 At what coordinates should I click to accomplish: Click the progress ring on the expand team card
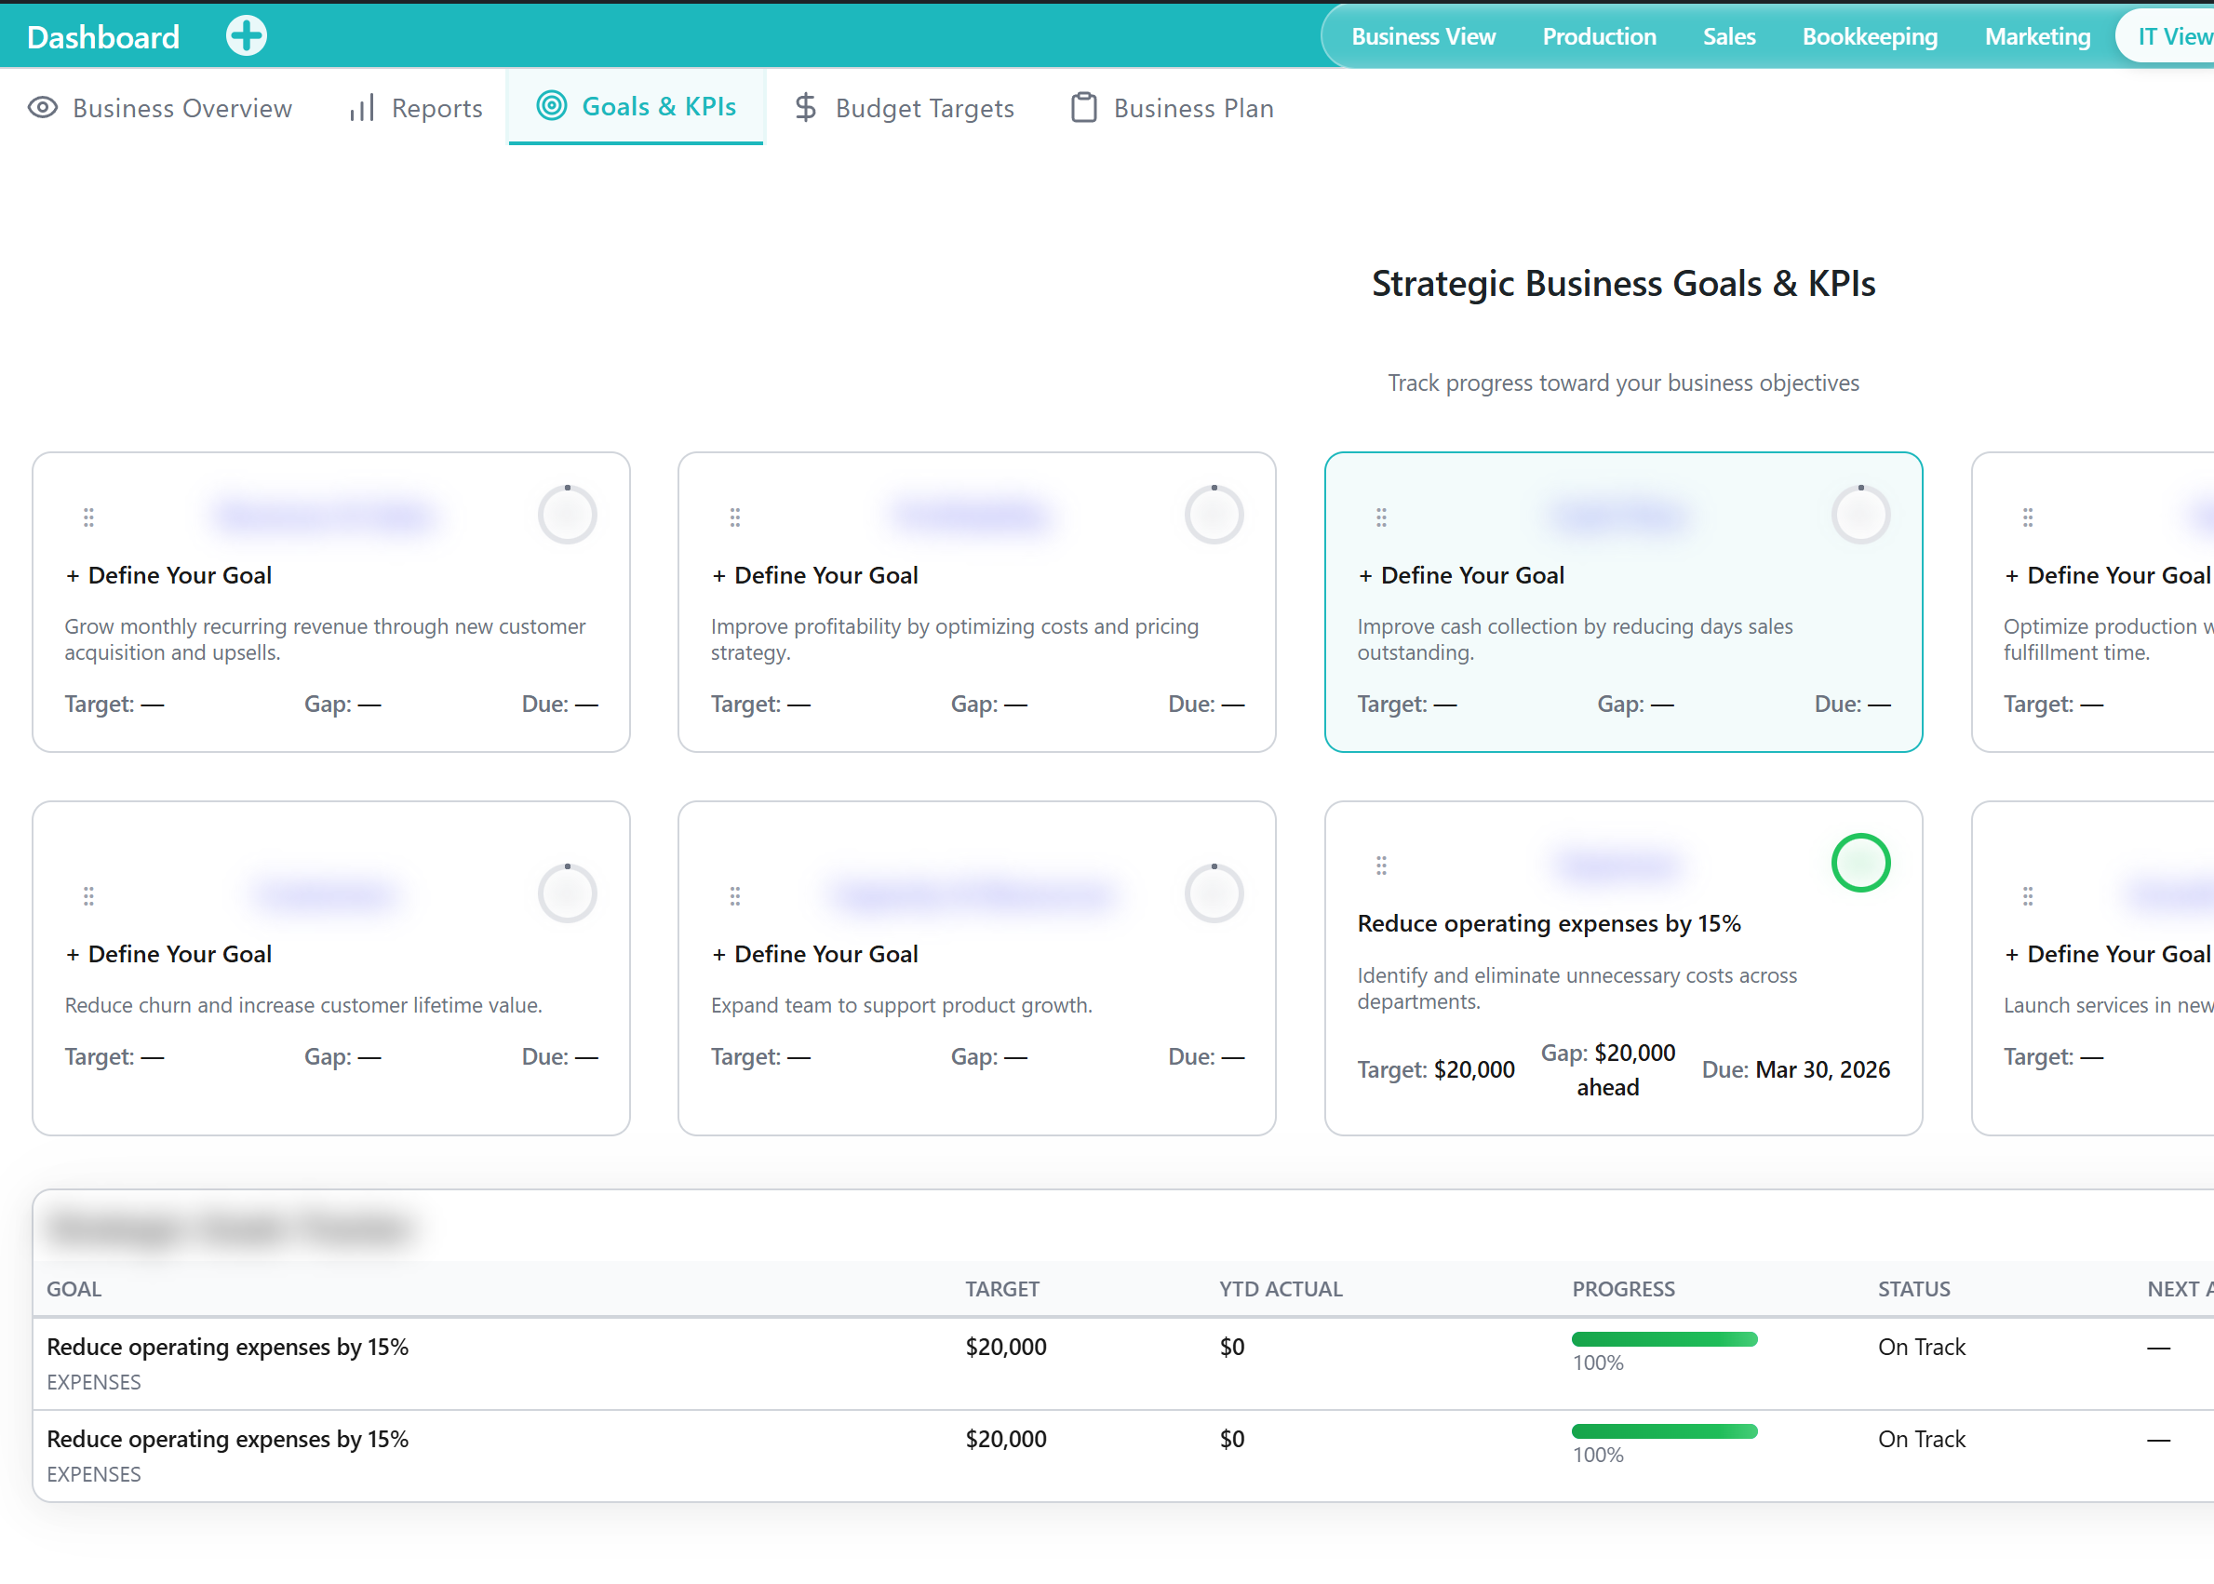1214,893
